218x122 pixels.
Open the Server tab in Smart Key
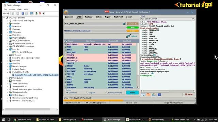[x=129, y=17]
